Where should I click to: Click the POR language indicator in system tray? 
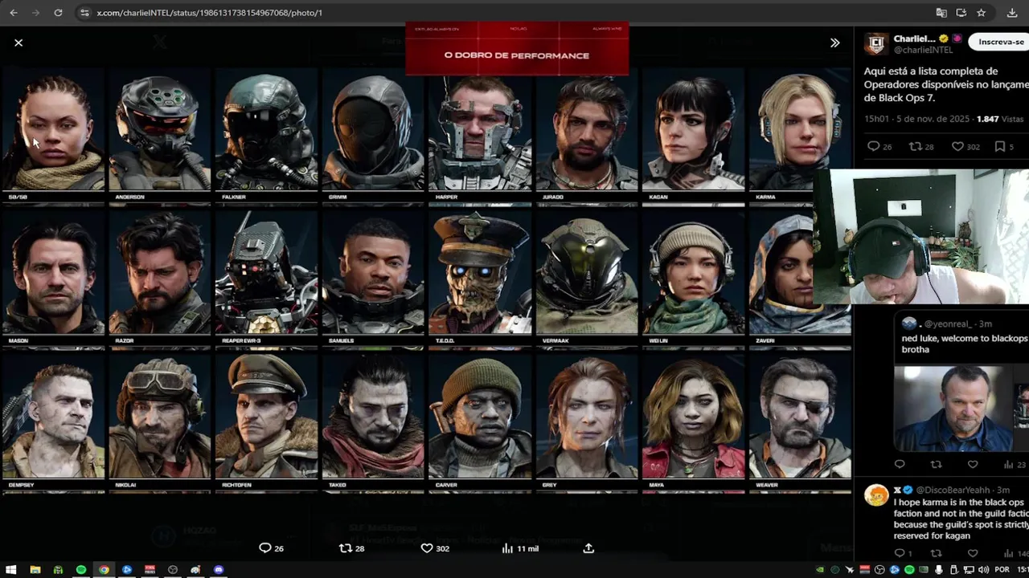click(x=1002, y=569)
